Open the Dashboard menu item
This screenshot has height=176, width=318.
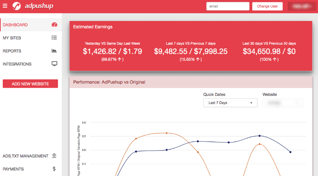[x=15, y=25]
